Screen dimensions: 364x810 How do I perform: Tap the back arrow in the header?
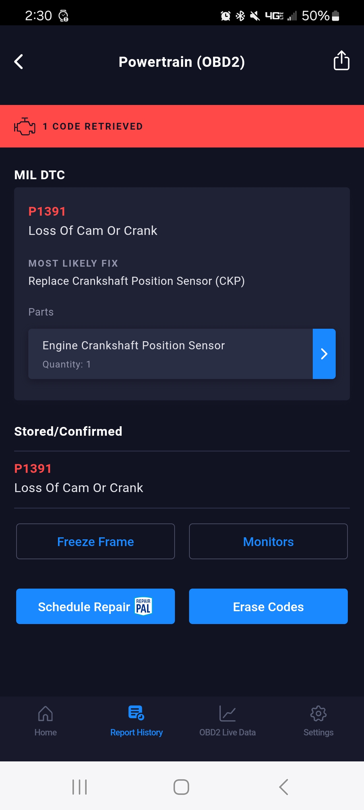tap(19, 62)
